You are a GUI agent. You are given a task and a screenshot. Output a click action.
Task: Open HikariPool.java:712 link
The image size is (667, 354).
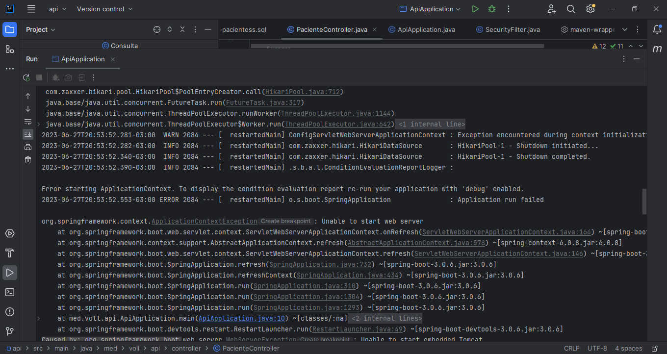(x=303, y=92)
